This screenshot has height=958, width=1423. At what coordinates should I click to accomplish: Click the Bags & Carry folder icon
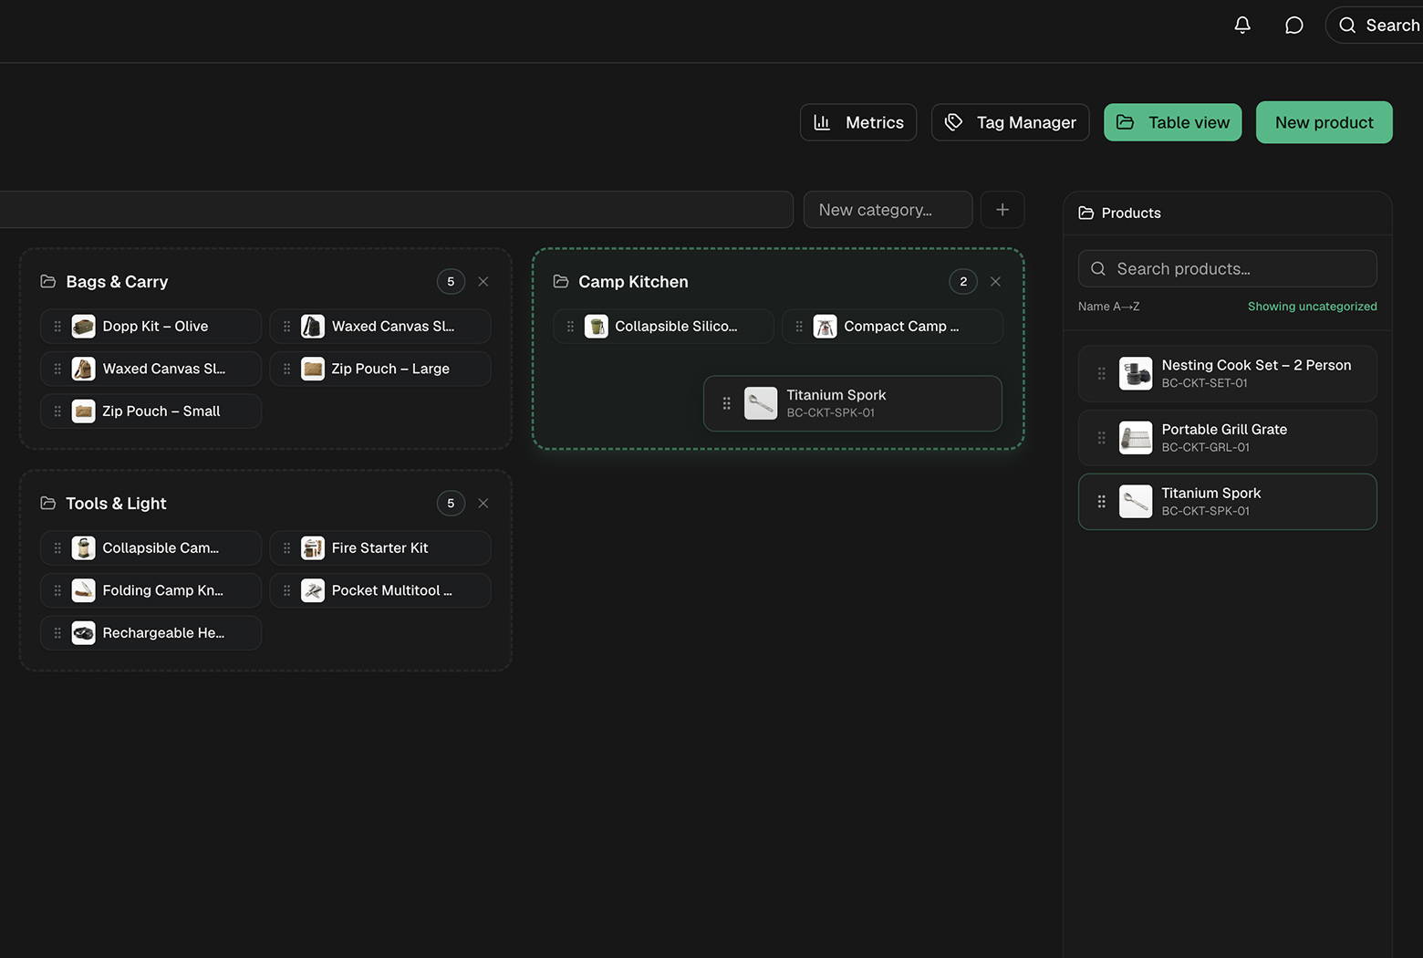coord(48,282)
